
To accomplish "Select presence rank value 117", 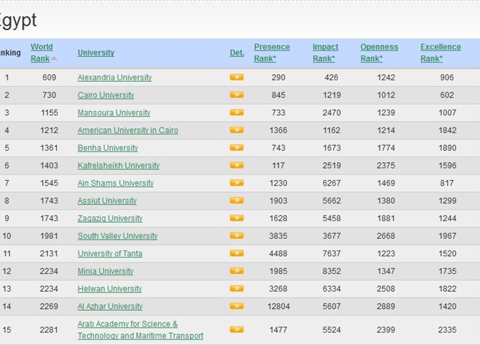I will point(278,166).
